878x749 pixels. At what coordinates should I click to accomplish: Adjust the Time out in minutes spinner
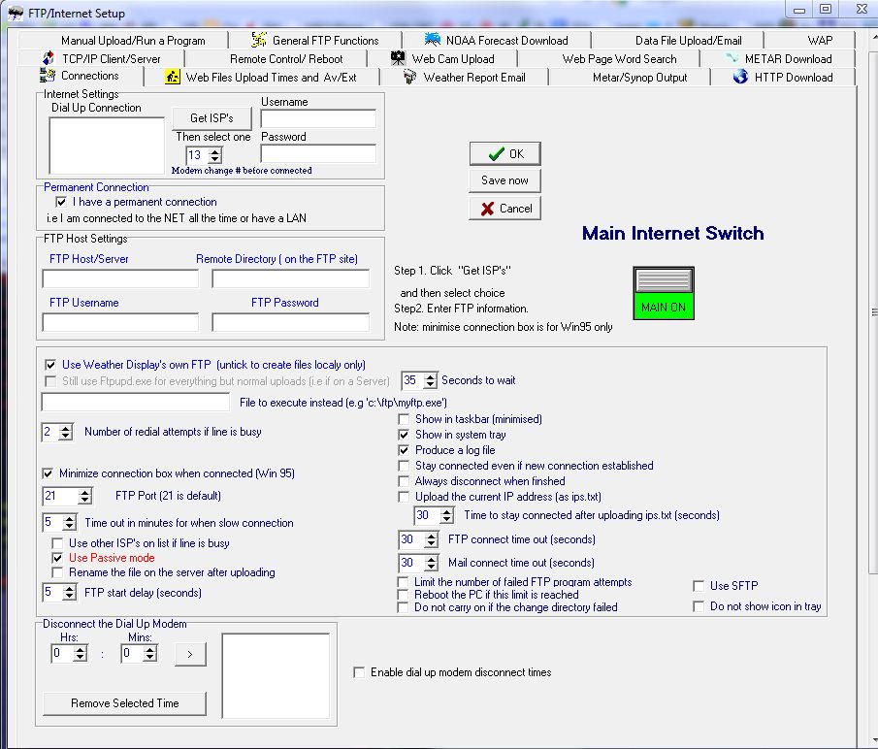(x=69, y=522)
